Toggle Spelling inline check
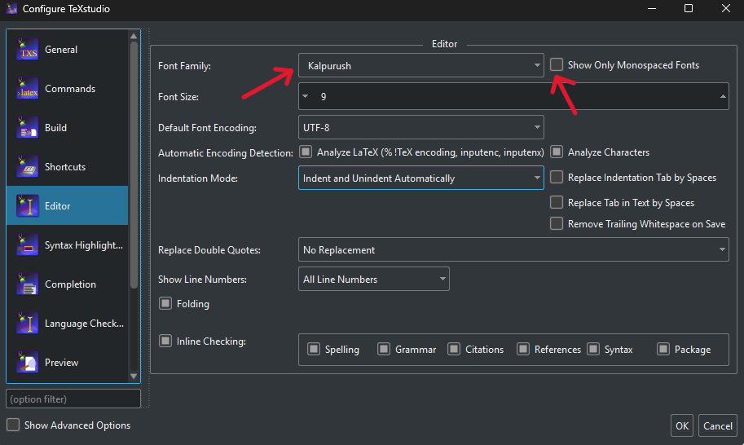Screen dimensions: 744x445 (x=314, y=349)
